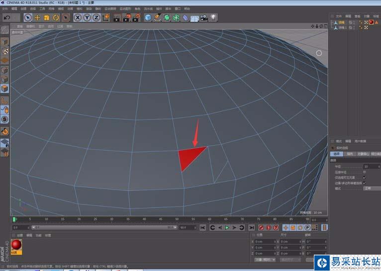Viewport: 381px width, 271px height.
Task: Select the Move tool
Action: [38, 17]
